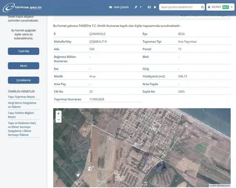Open Vergi Borcu Sorgulama ve Ödeme link

pyautogui.click(x=22, y=105)
